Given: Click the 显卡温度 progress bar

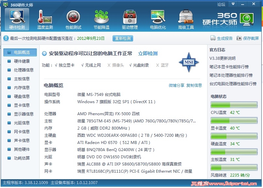Looking at the screenshot, I should (x=234, y=120).
